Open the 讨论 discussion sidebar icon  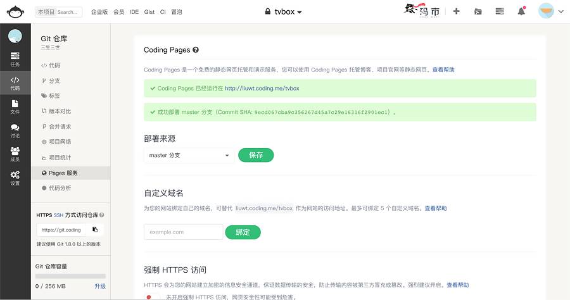[x=15, y=131]
